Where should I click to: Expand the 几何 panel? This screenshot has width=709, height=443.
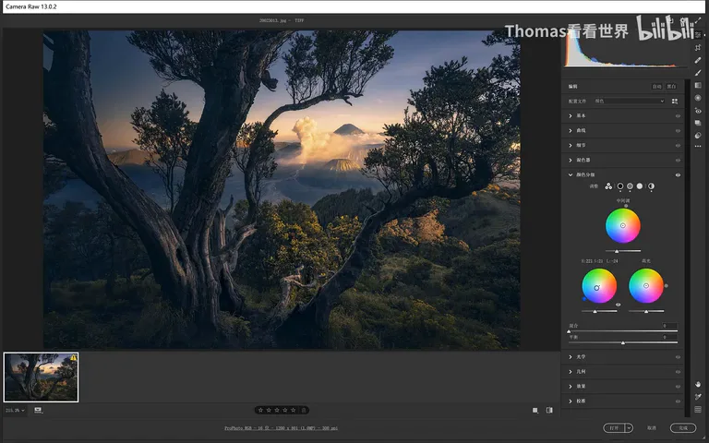(571, 372)
